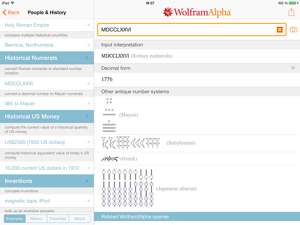300x225 pixels.
Task: Tap equals icon next to 10,000 current US dollars
Action: coord(89,168)
